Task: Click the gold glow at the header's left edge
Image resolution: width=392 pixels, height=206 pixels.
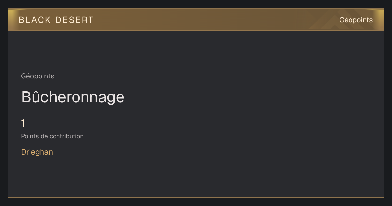Action: [x=11, y=20]
